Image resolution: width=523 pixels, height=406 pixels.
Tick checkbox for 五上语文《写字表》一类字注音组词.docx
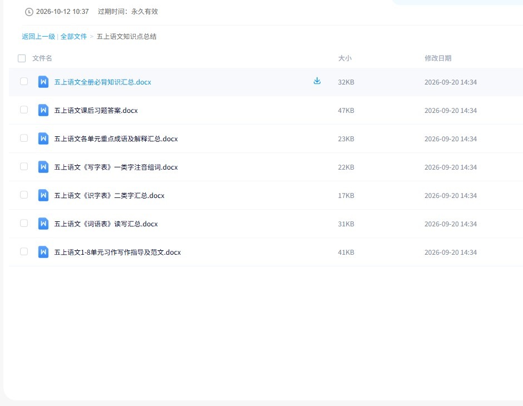[x=24, y=166]
